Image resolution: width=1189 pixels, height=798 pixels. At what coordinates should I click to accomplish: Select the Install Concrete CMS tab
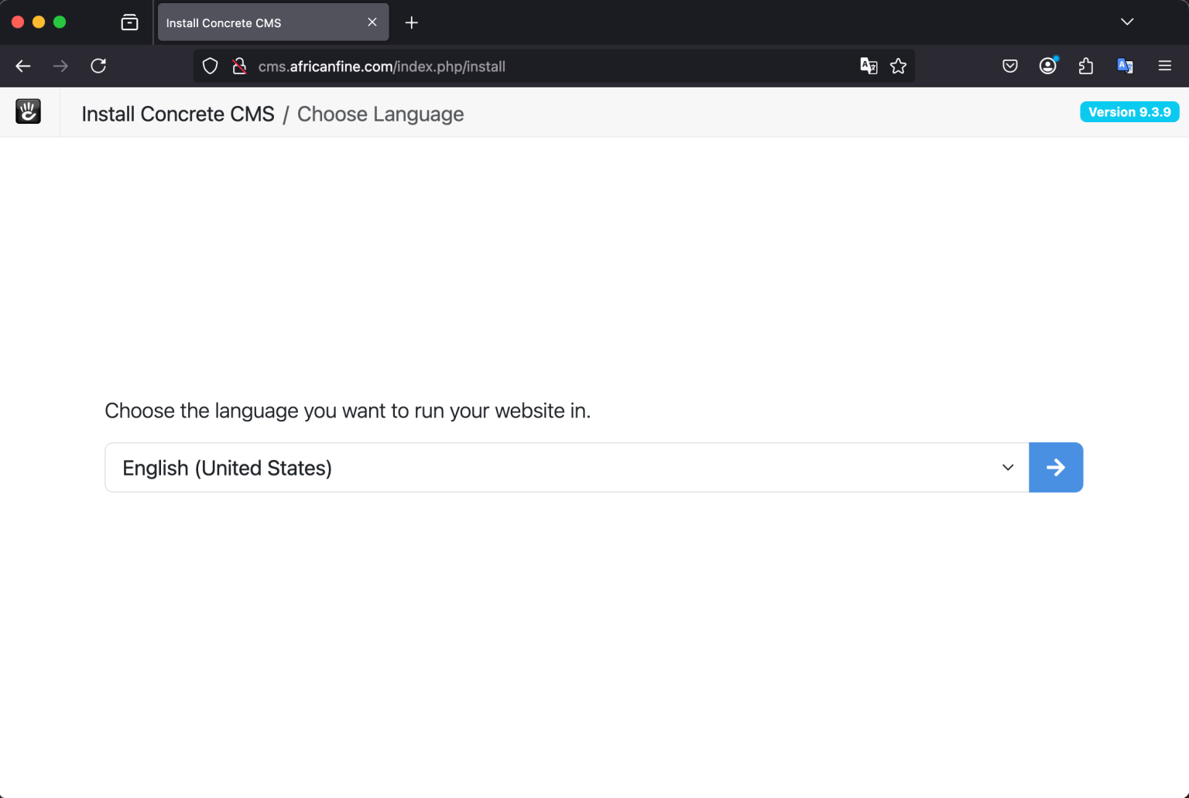click(x=255, y=23)
